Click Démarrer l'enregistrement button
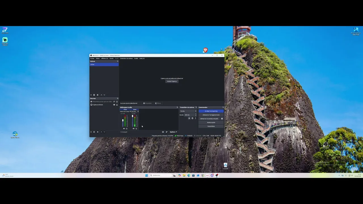Image resolution: width=363 pixels, height=204 pixels. [x=211, y=115]
